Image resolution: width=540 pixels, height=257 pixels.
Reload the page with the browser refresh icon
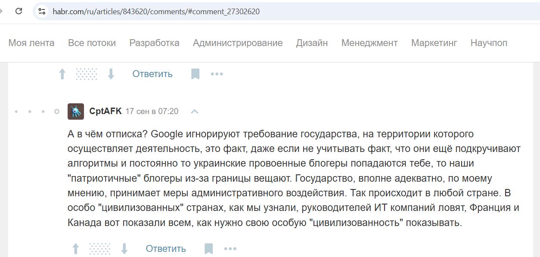[x=19, y=12]
